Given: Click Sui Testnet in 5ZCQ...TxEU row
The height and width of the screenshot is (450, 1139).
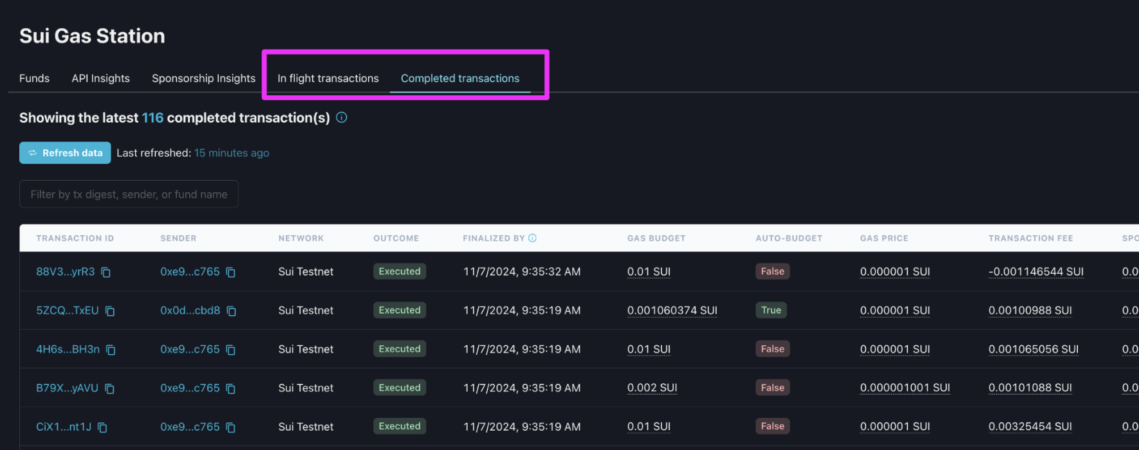Looking at the screenshot, I should (x=306, y=310).
